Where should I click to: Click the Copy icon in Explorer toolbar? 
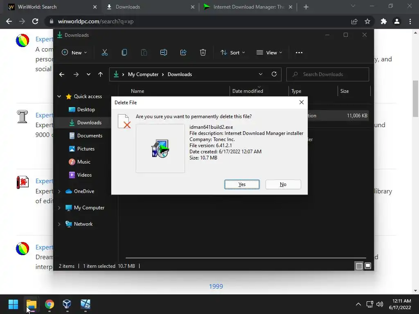[124, 52]
